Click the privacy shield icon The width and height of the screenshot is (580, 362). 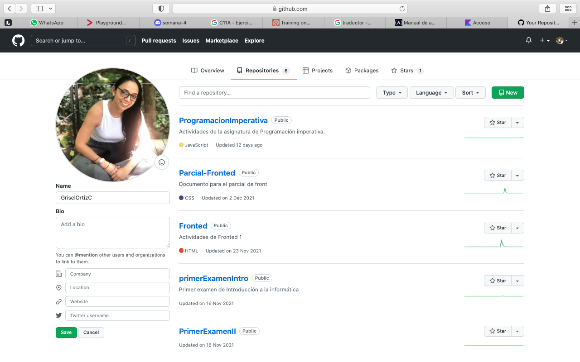161,9
